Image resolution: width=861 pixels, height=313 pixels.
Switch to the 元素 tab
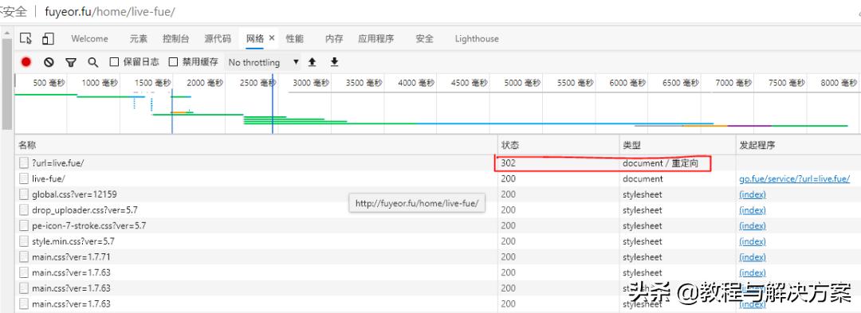139,38
